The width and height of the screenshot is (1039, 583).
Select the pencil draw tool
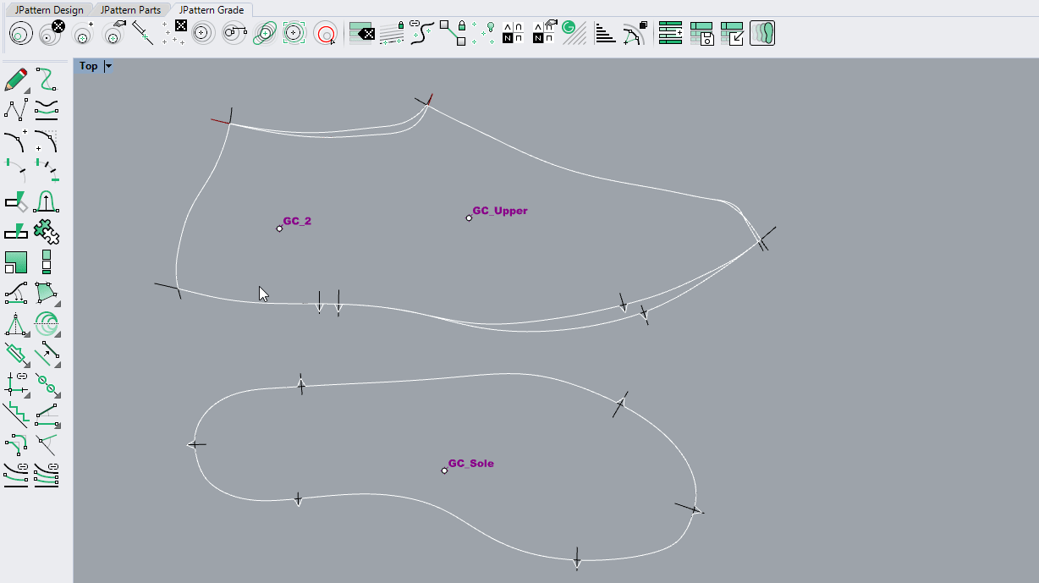point(15,80)
